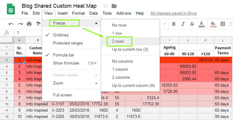
Task: Toggle Bold formatting
Action: [174, 24]
